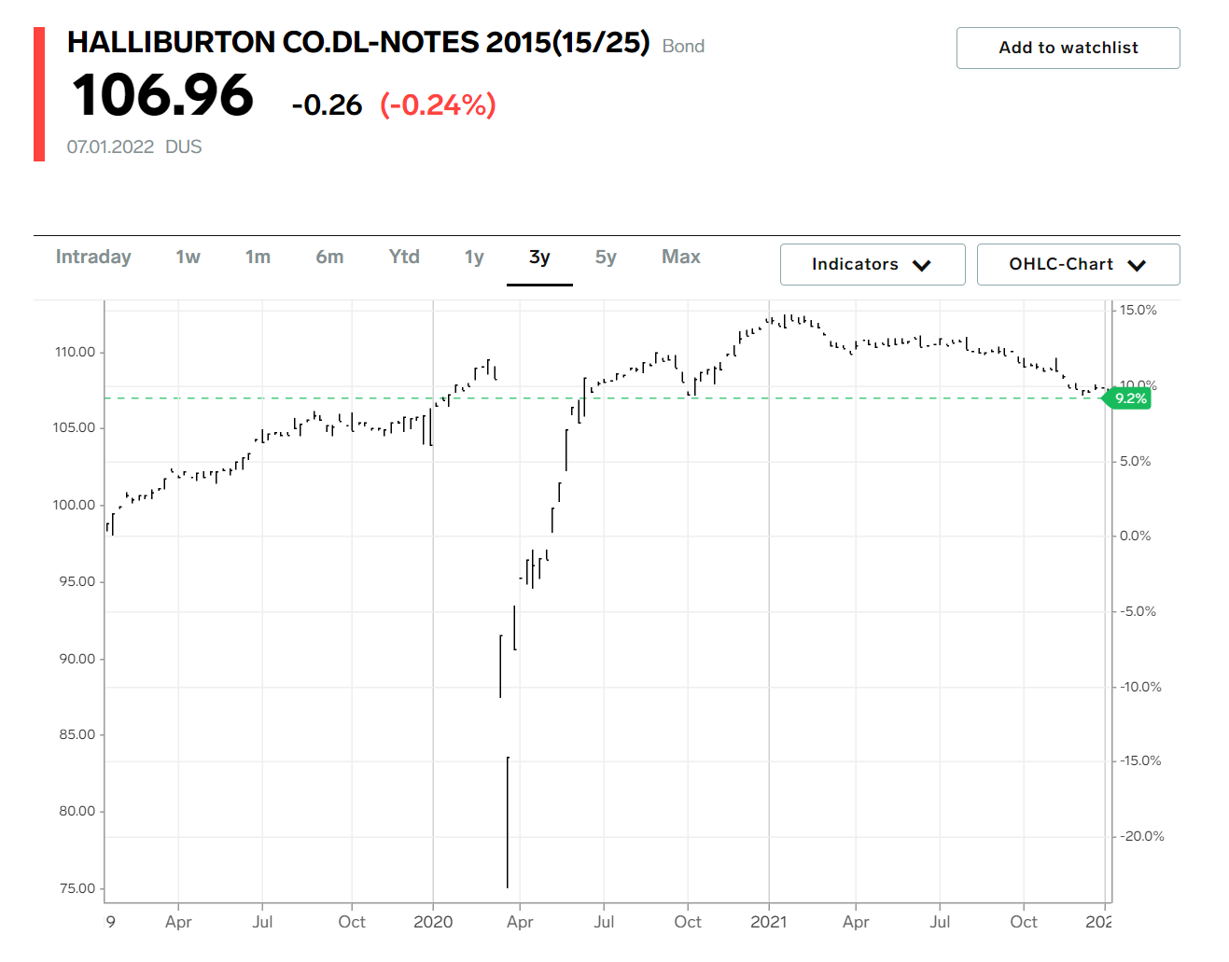Click the 2020 x-axis label

(x=433, y=922)
